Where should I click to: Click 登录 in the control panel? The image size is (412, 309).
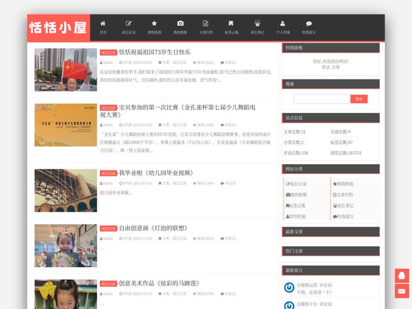coord(326,68)
